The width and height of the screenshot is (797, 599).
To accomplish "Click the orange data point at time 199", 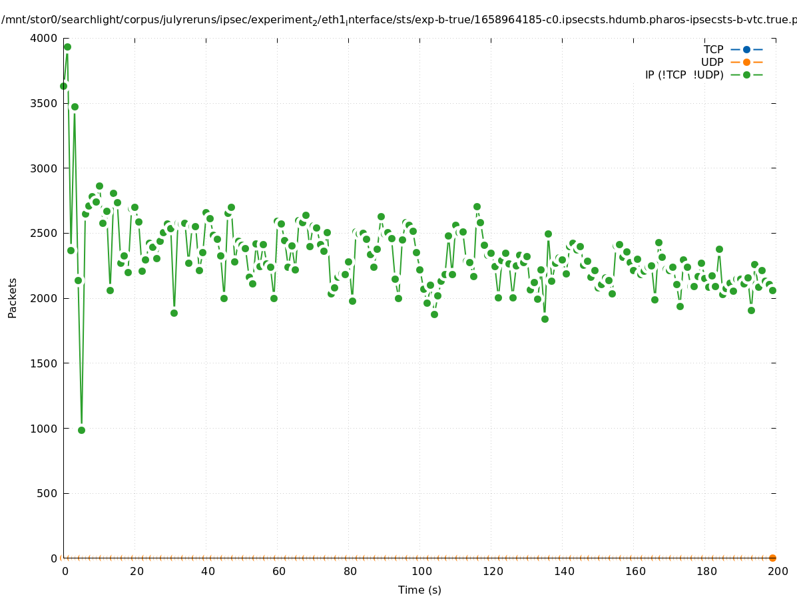I will coord(772,558).
